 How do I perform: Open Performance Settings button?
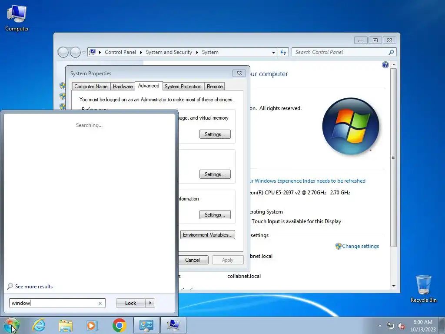pyautogui.click(x=215, y=134)
